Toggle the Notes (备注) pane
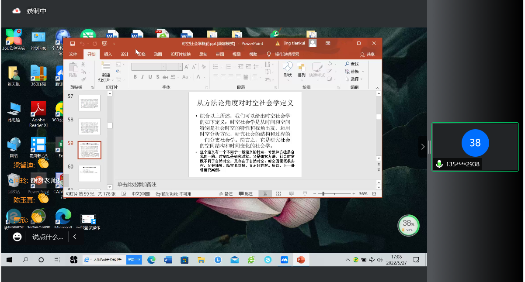Viewport: 525px width, 282px height. (226, 194)
